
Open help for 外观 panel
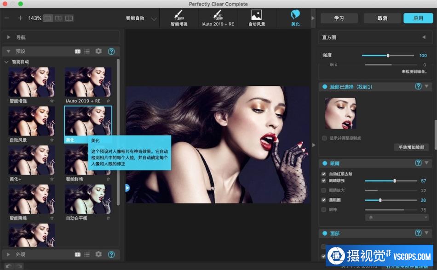pyautogui.click(x=111, y=254)
